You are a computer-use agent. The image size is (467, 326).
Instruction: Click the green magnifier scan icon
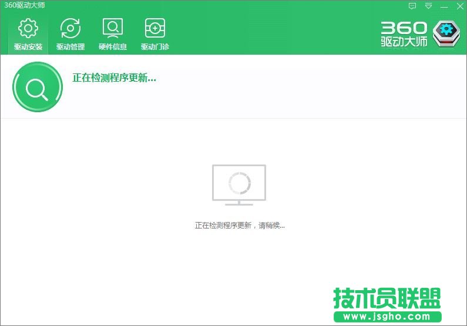pyautogui.click(x=38, y=87)
